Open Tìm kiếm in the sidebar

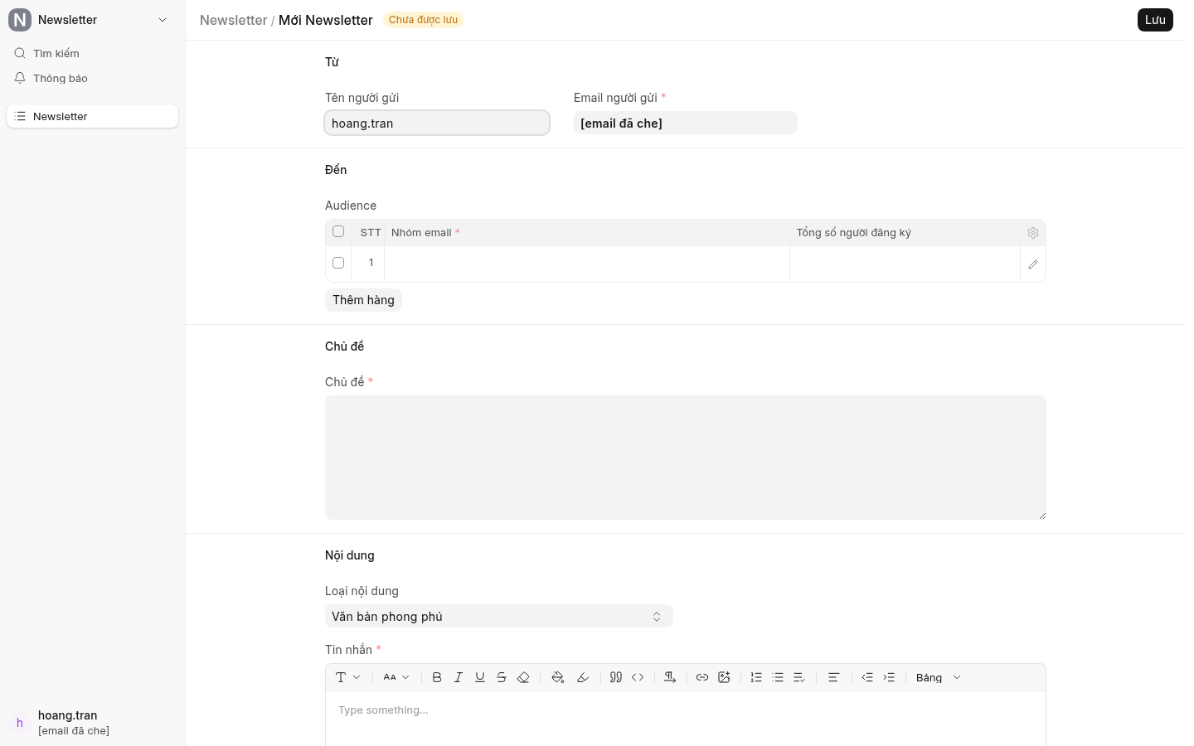[92, 53]
